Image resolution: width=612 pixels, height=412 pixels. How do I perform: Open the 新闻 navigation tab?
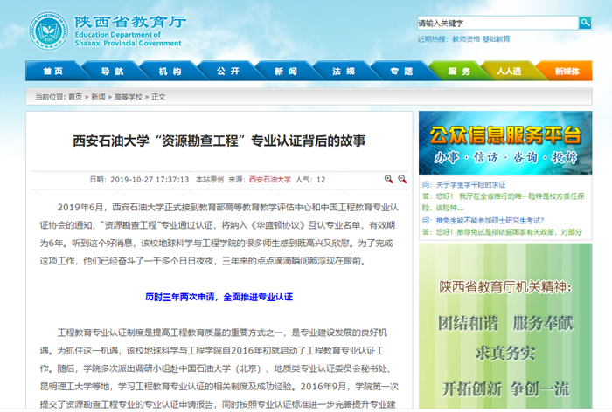(286, 71)
